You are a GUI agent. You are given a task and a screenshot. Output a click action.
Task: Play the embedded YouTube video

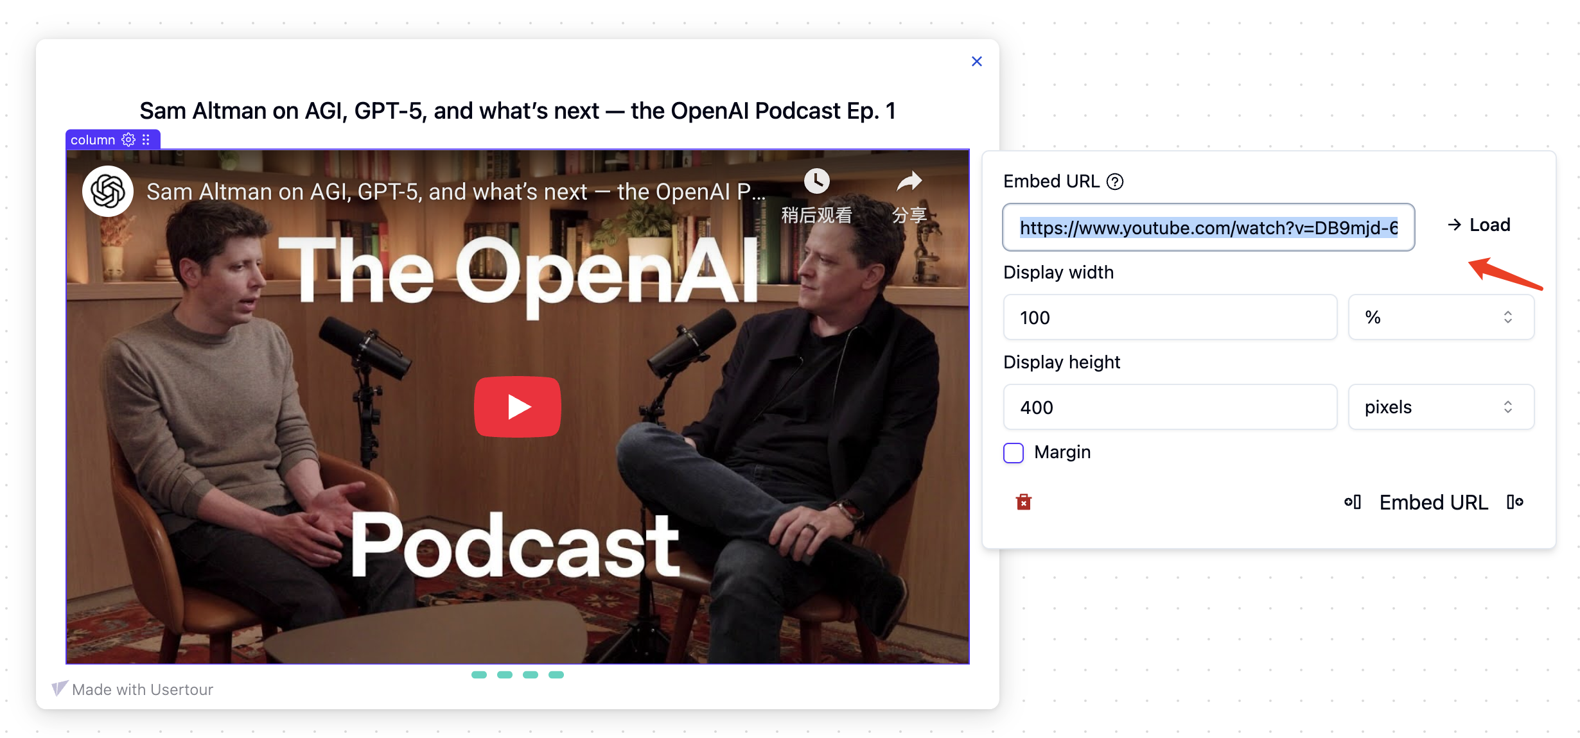click(517, 406)
